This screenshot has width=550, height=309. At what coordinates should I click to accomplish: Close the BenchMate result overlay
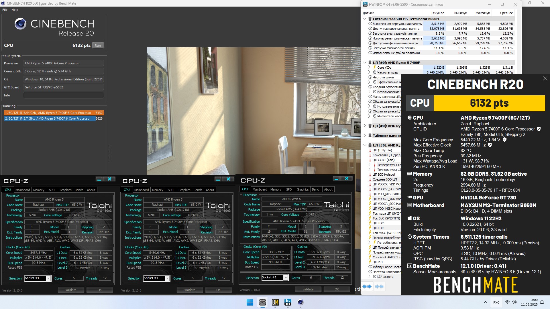pos(545,78)
